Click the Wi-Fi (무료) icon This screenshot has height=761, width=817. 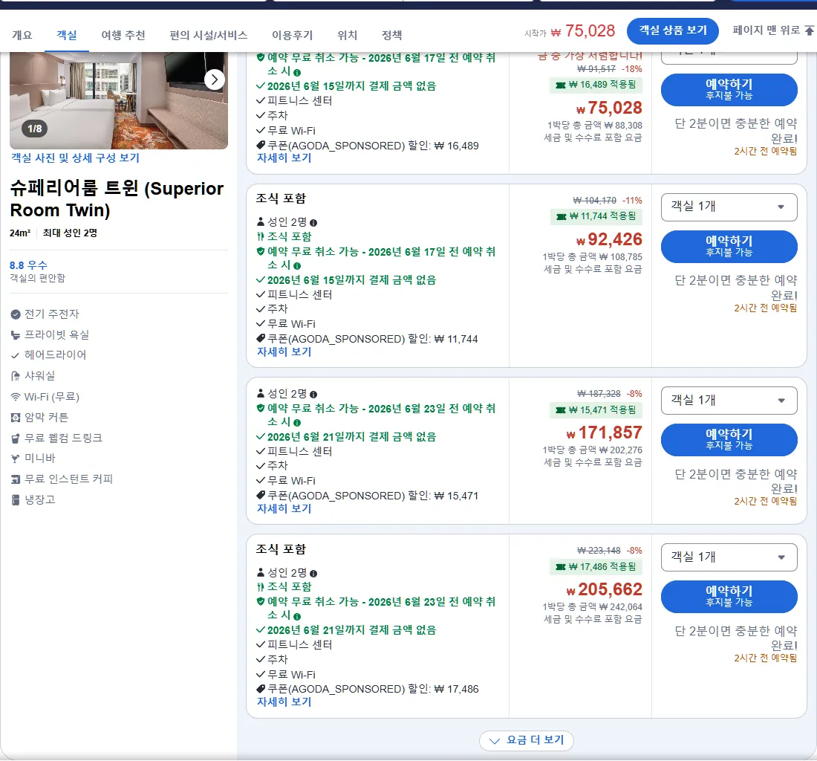(16, 397)
